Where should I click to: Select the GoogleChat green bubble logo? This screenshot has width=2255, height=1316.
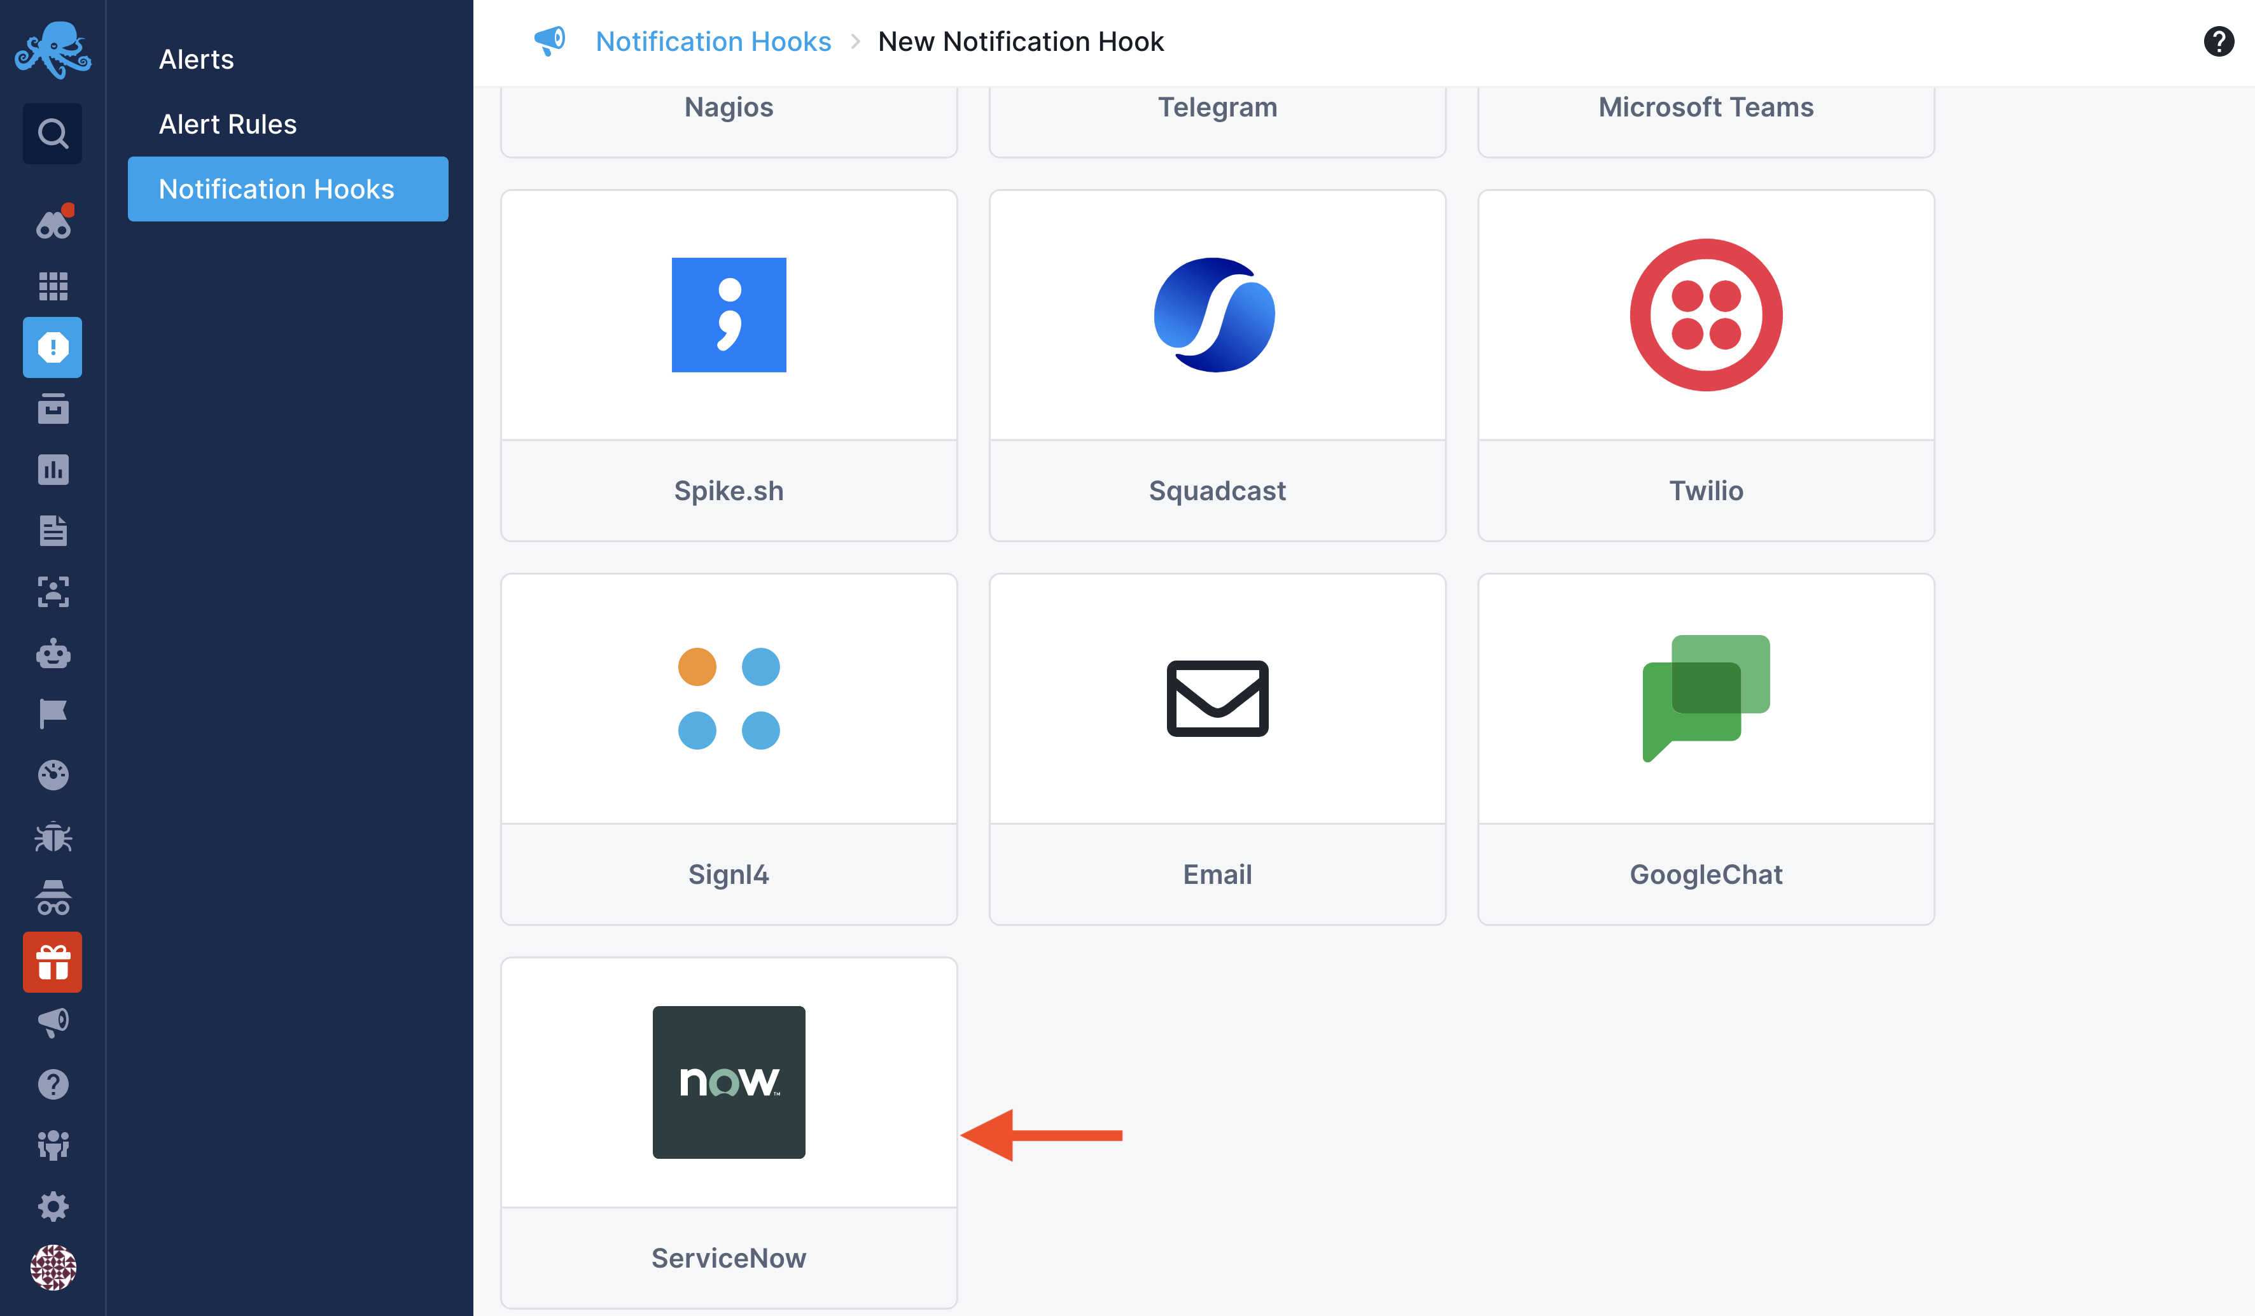tap(1706, 699)
